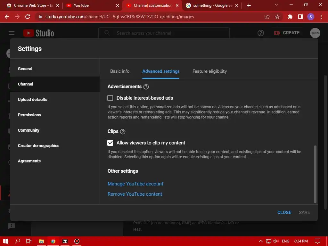Viewport: 328px width, 246px height.
Task: Switch to the something - Google Search tab
Action: tap(212, 5)
